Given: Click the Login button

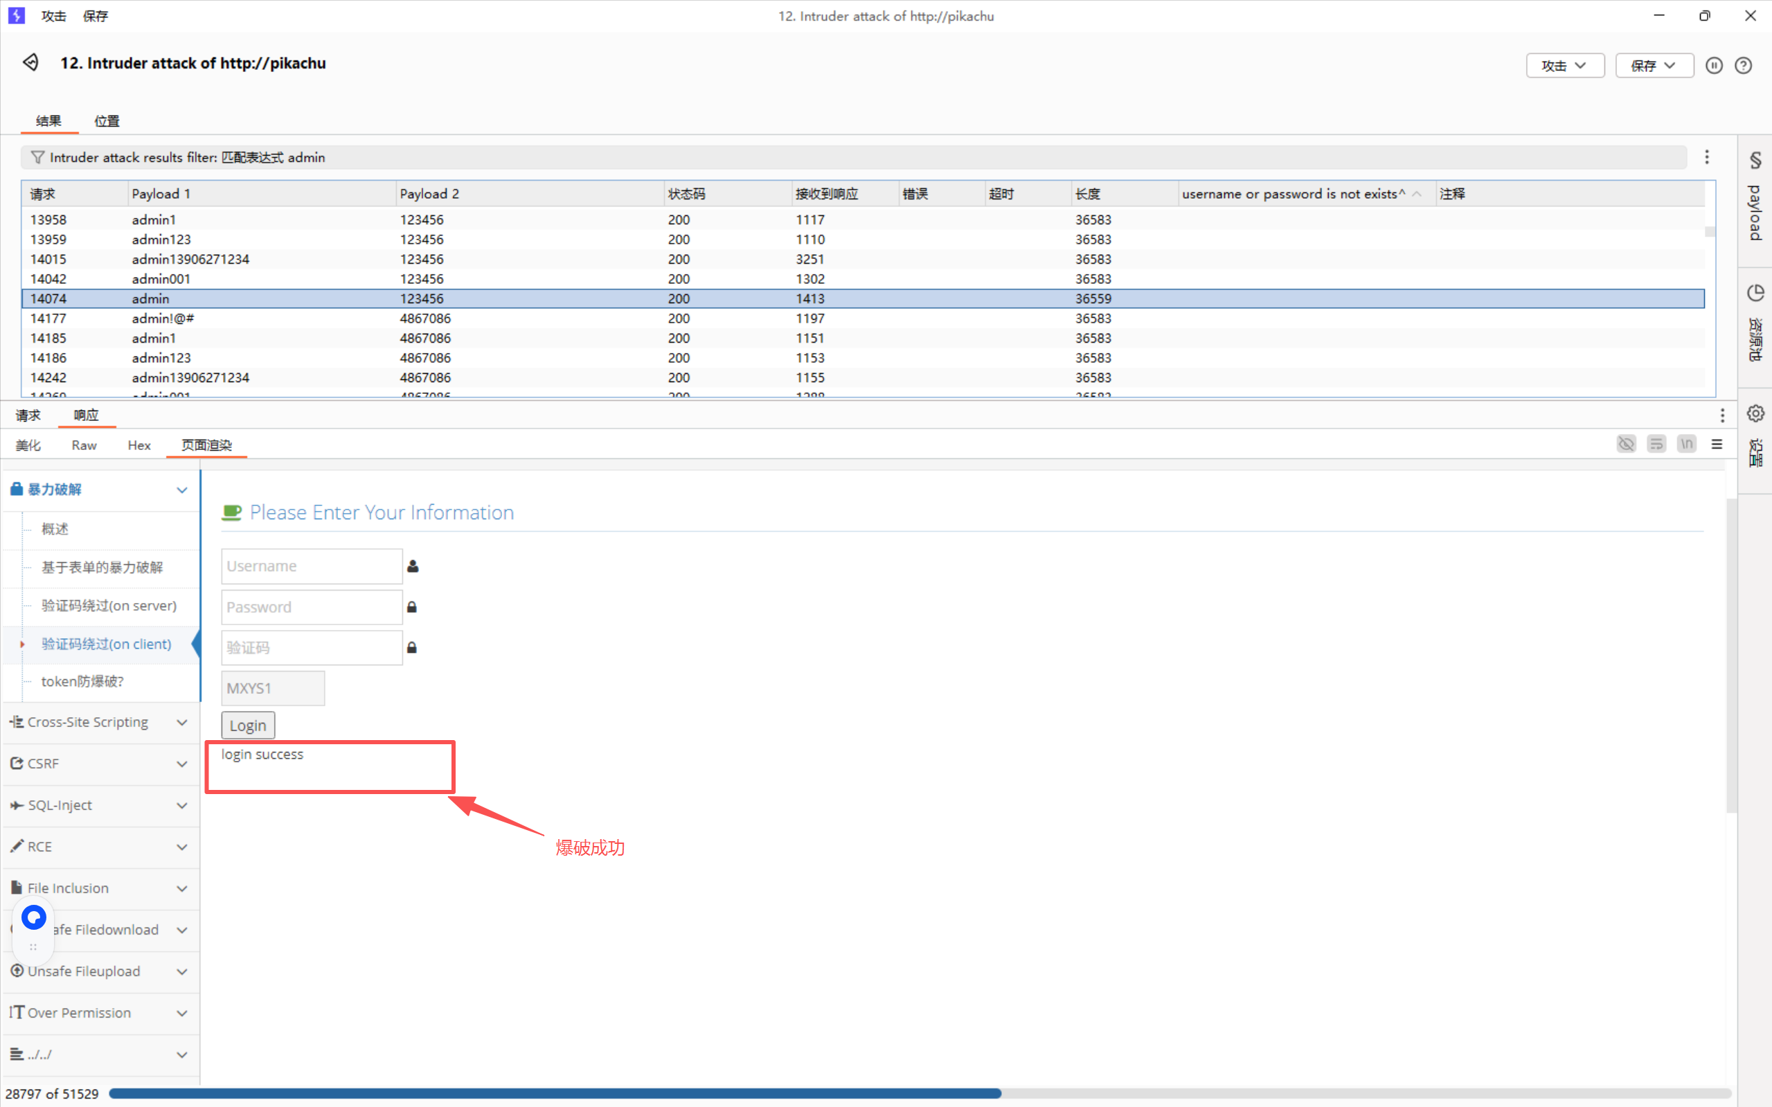Looking at the screenshot, I should tap(247, 726).
